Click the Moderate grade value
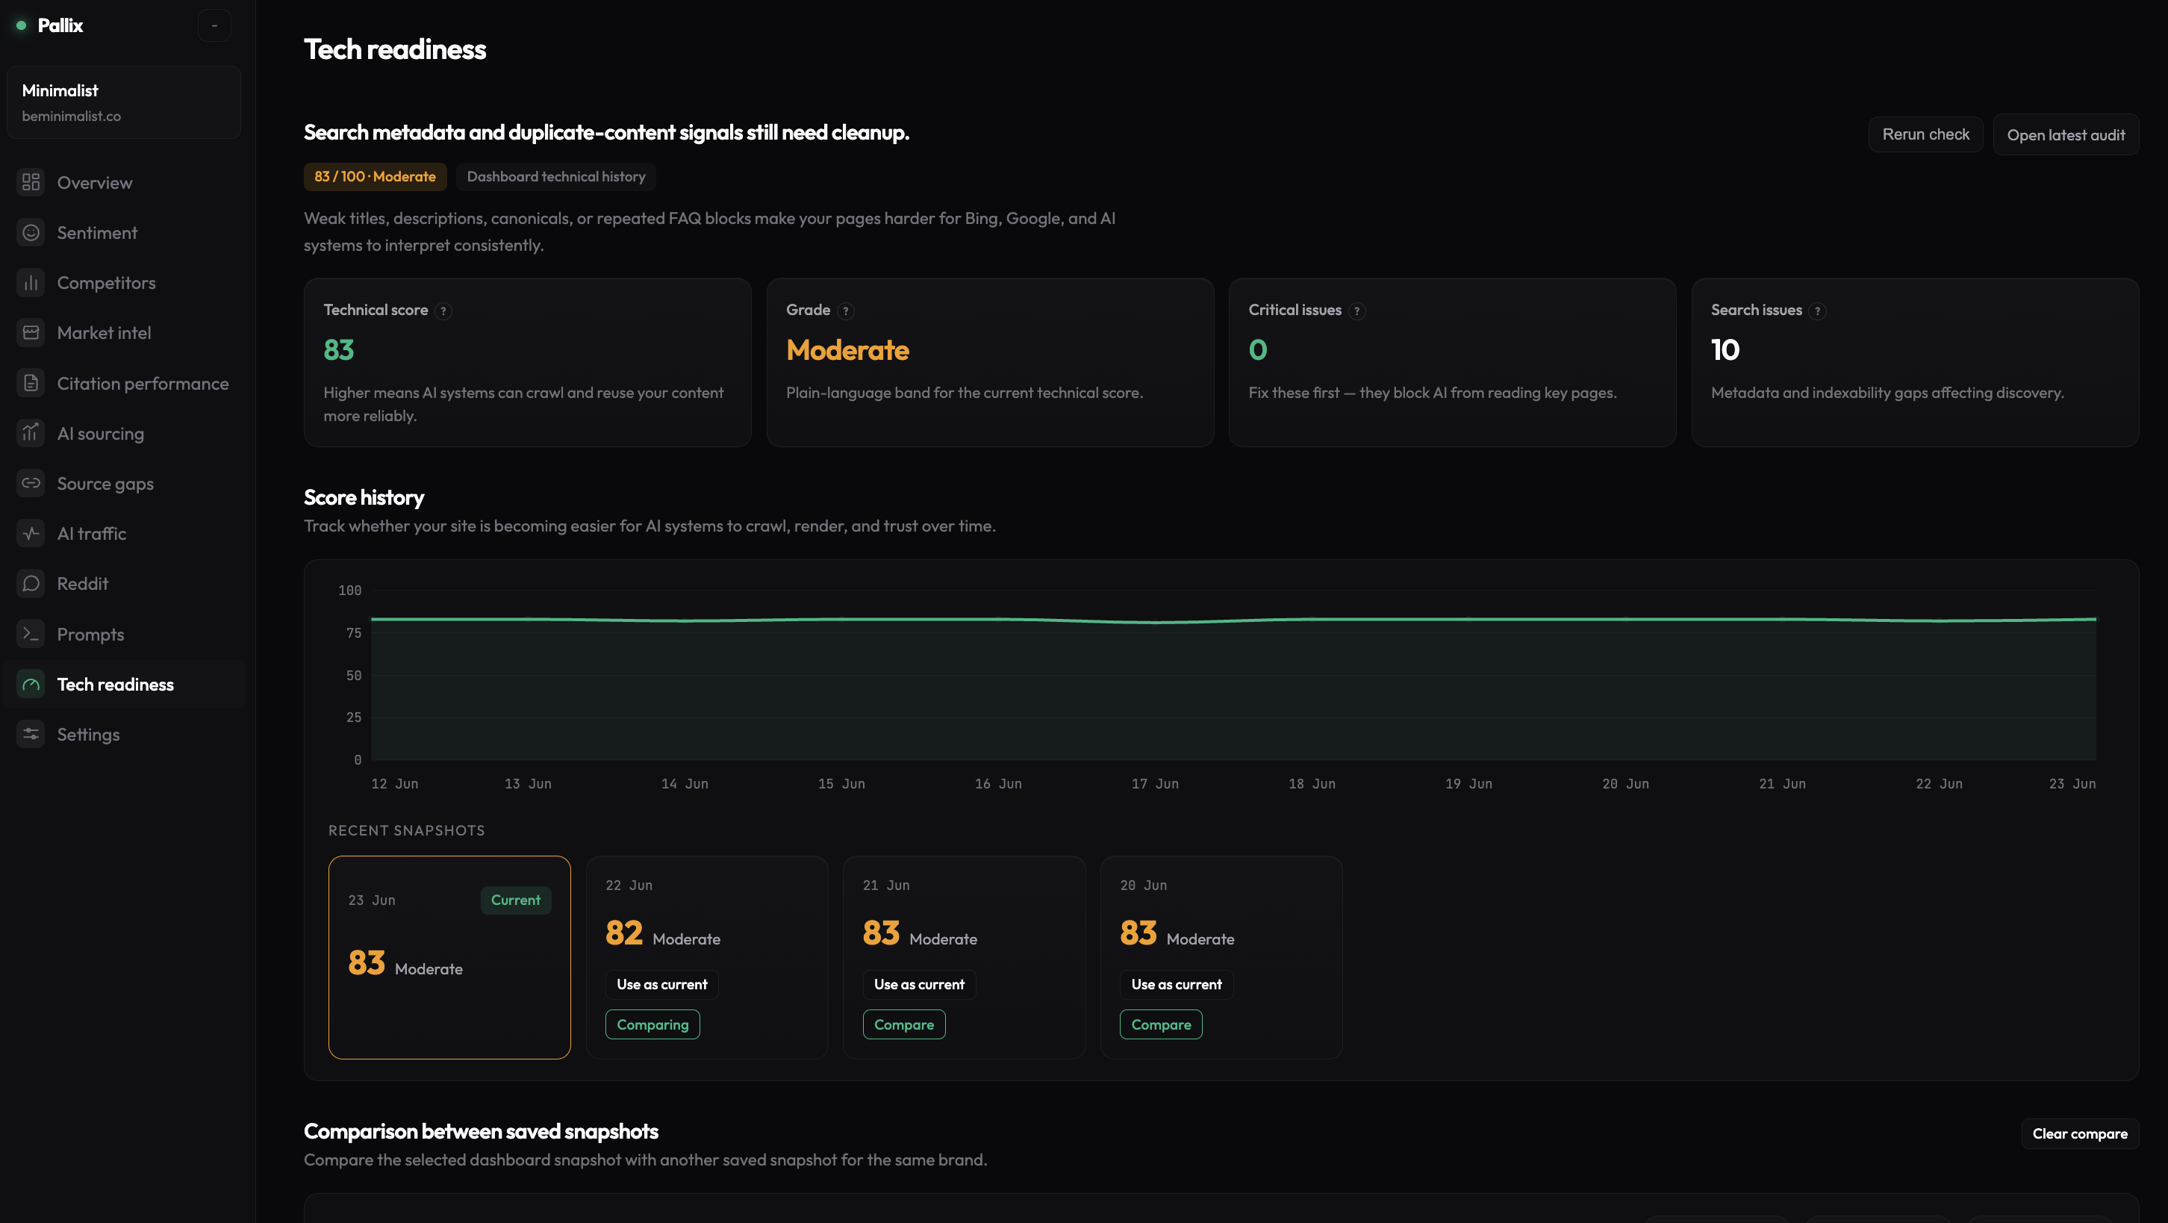The width and height of the screenshot is (2168, 1223). 847,349
